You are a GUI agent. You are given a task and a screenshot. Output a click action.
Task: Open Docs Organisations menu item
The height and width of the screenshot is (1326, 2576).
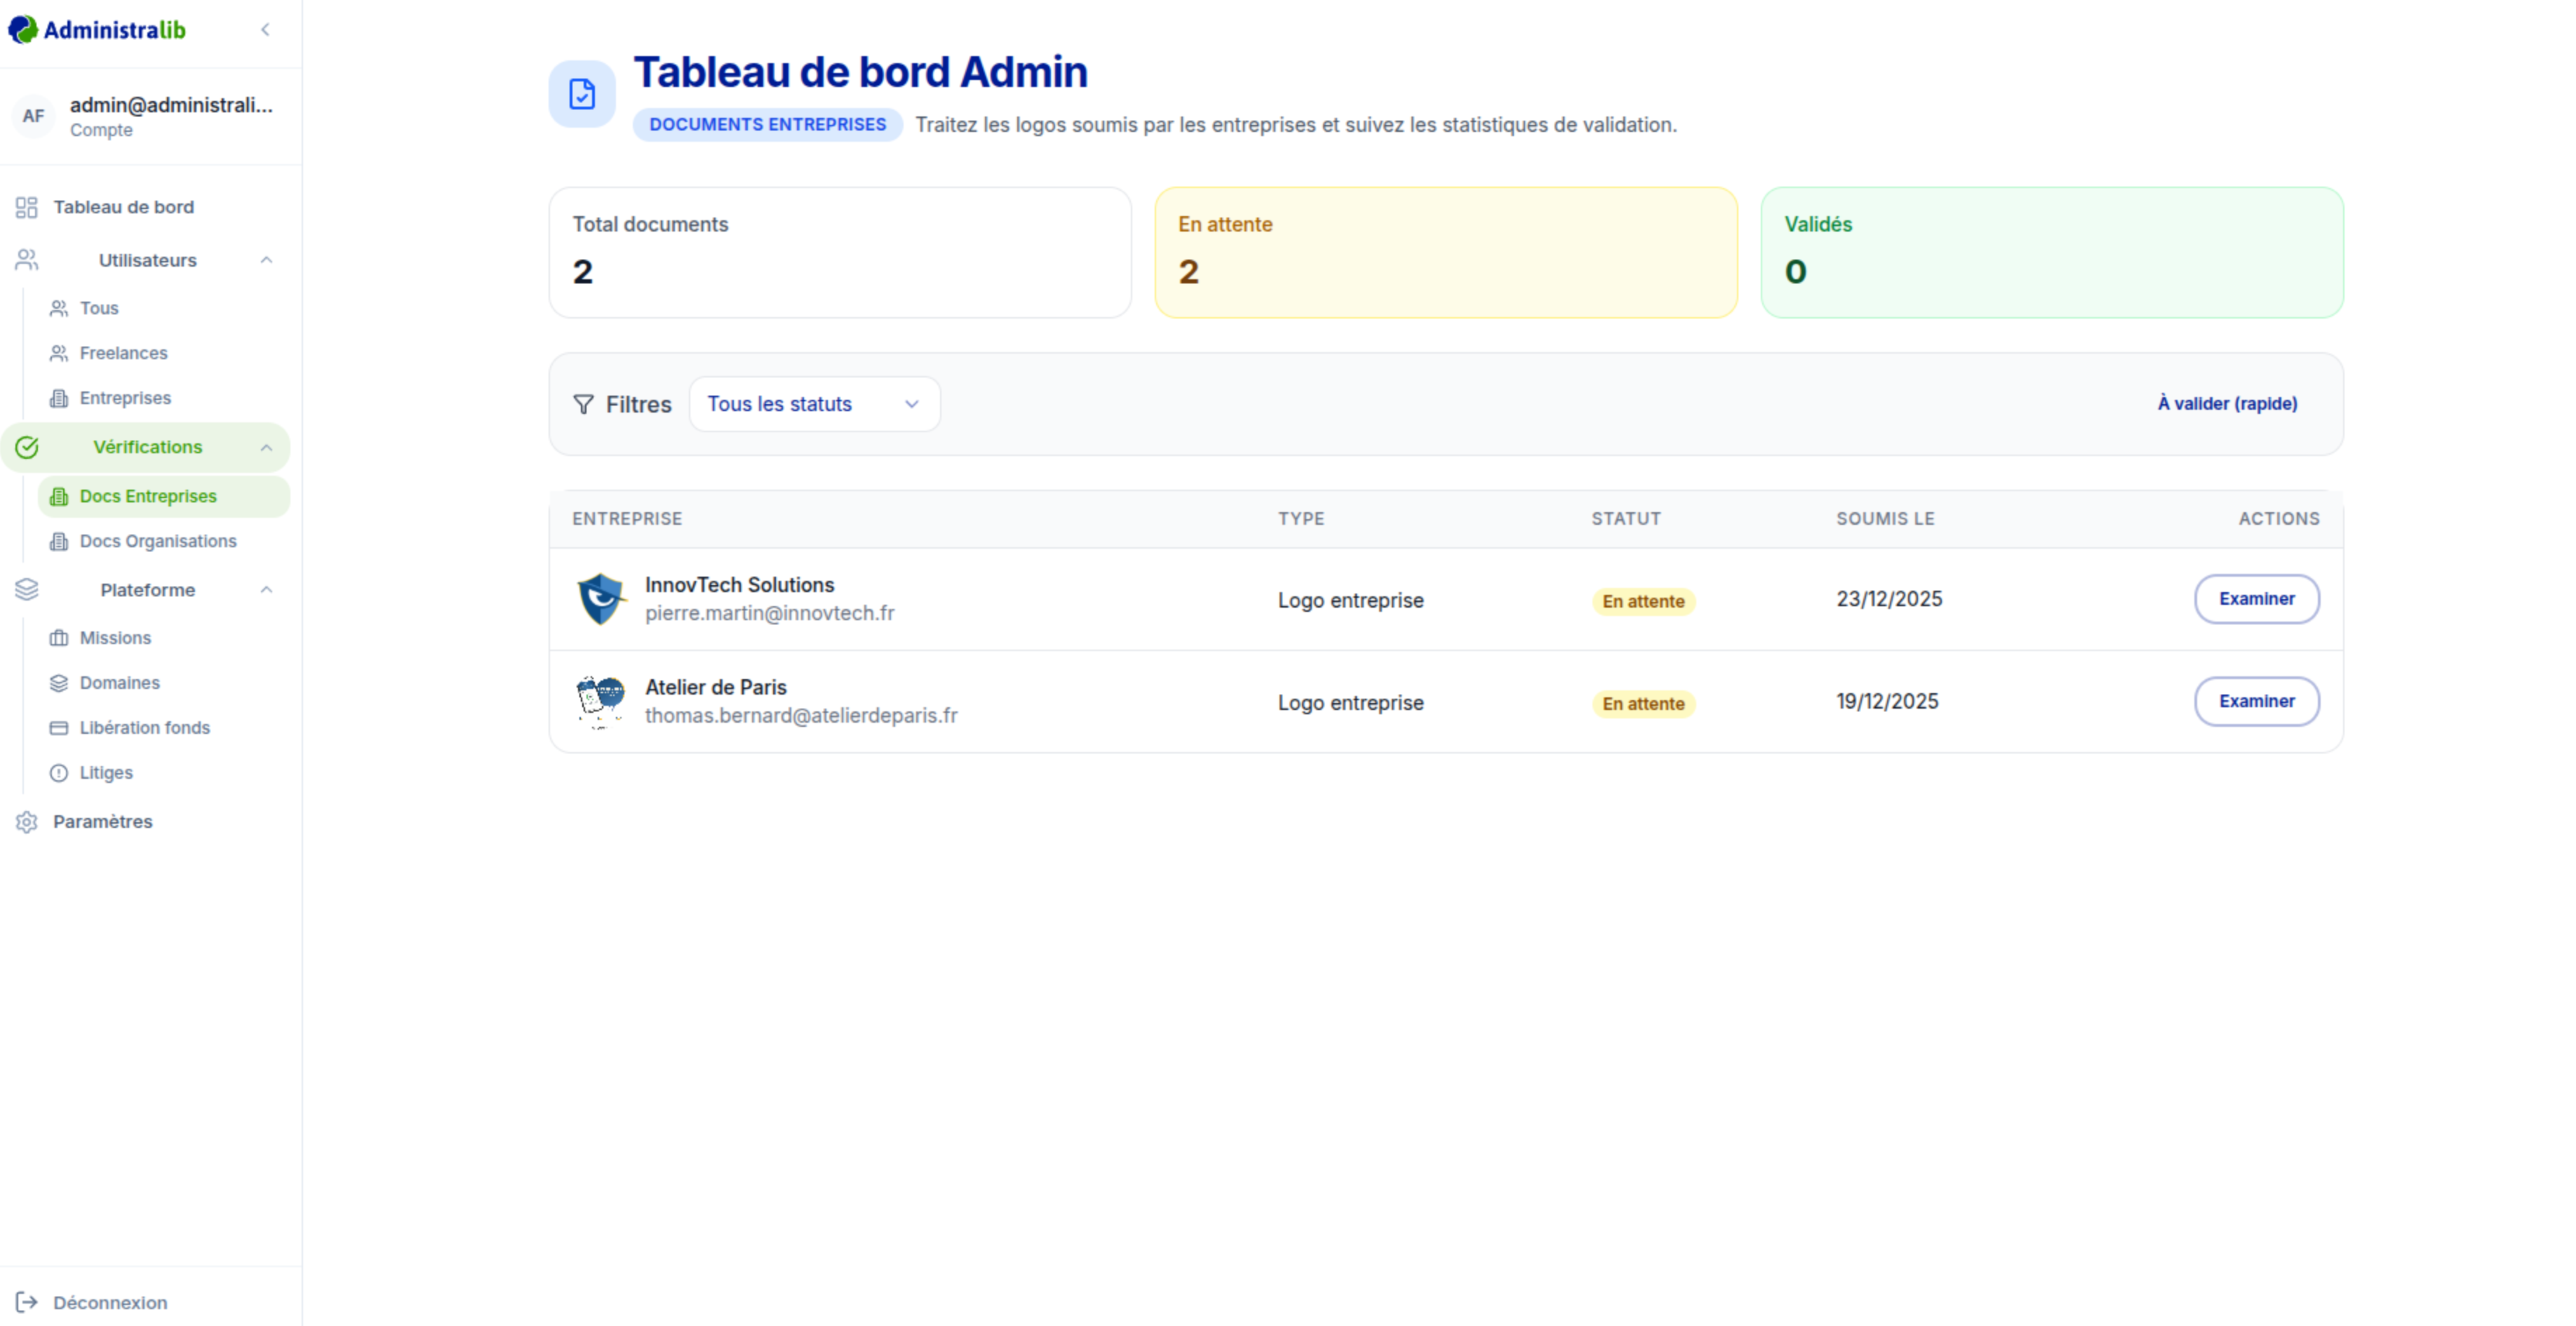pyautogui.click(x=158, y=541)
